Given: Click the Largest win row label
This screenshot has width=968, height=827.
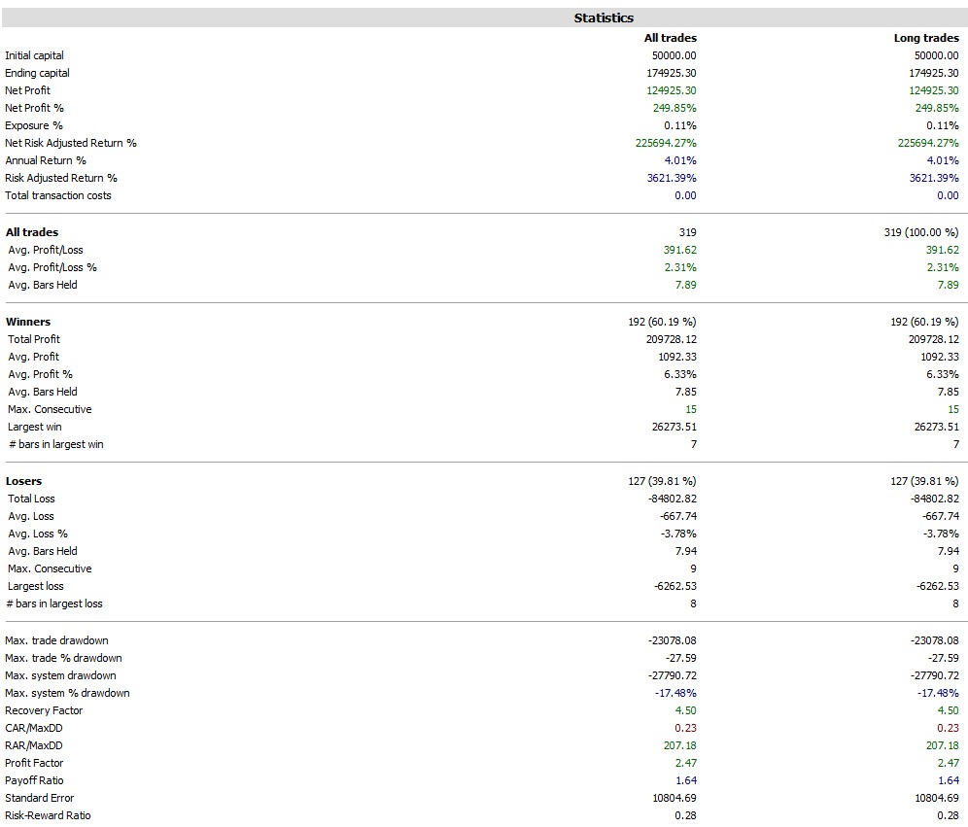Looking at the screenshot, I should (x=34, y=427).
